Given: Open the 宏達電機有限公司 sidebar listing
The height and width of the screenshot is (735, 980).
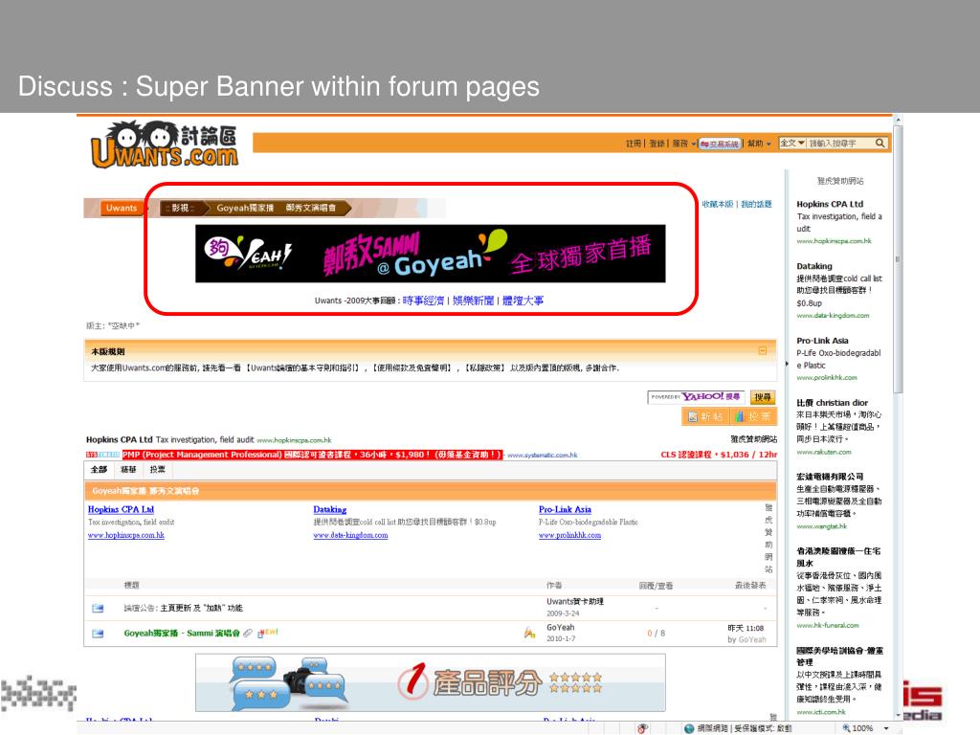Looking at the screenshot, I should [x=830, y=477].
